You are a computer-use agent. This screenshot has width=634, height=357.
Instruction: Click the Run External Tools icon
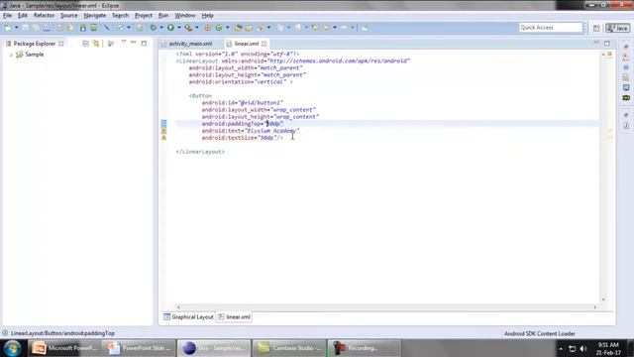click(188, 28)
